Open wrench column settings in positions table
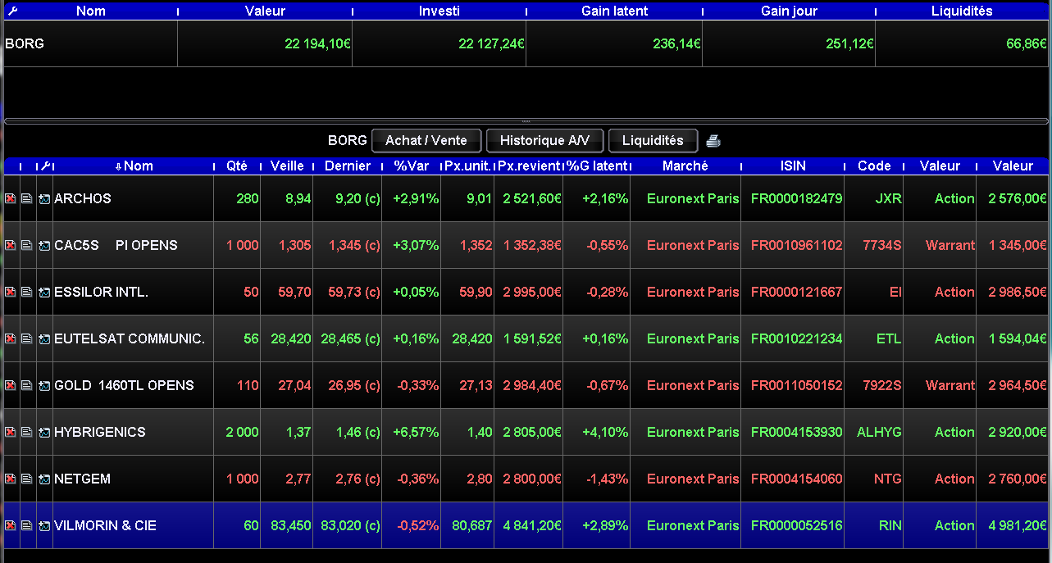The height and width of the screenshot is (563, 1052). coord(46,166)
